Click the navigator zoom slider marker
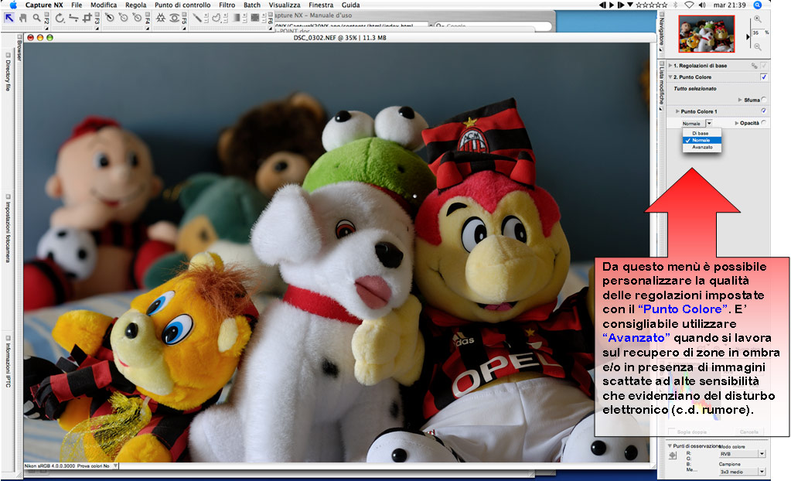This screenshot has height=481, width=791. [x=748, y=36]
